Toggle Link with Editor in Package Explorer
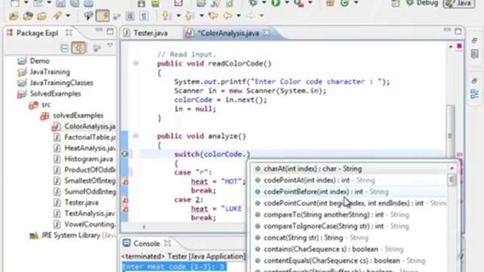Screen dimensions: 484x272 click(79, 48)
